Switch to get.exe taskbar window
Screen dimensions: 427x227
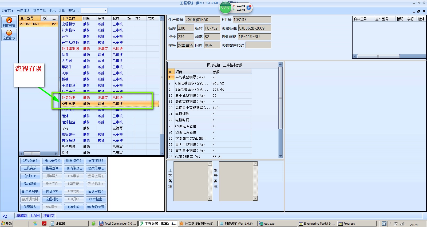[x=278, y=224]
